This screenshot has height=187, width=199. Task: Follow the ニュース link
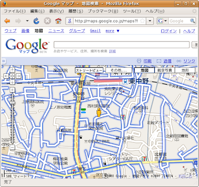(56, 31)
